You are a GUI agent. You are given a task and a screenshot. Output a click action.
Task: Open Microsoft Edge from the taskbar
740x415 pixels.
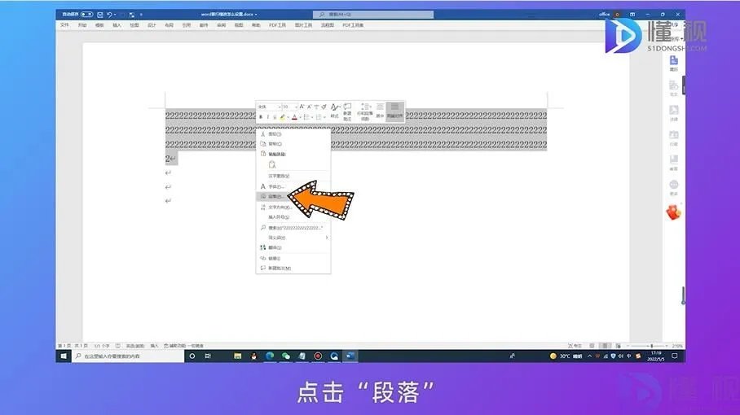[x=270, y=356]
